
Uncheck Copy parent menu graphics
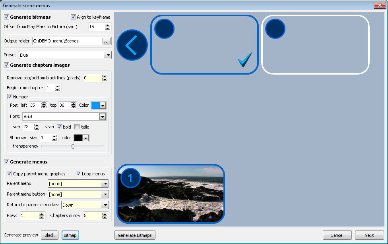(x=10, y=174)
